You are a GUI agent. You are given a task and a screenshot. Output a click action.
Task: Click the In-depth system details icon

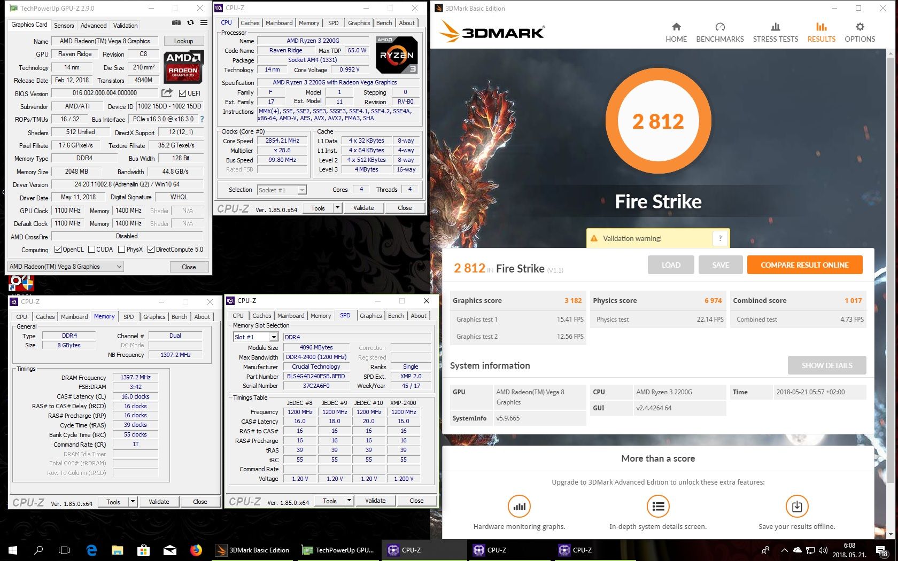click(x=658, y=507)
